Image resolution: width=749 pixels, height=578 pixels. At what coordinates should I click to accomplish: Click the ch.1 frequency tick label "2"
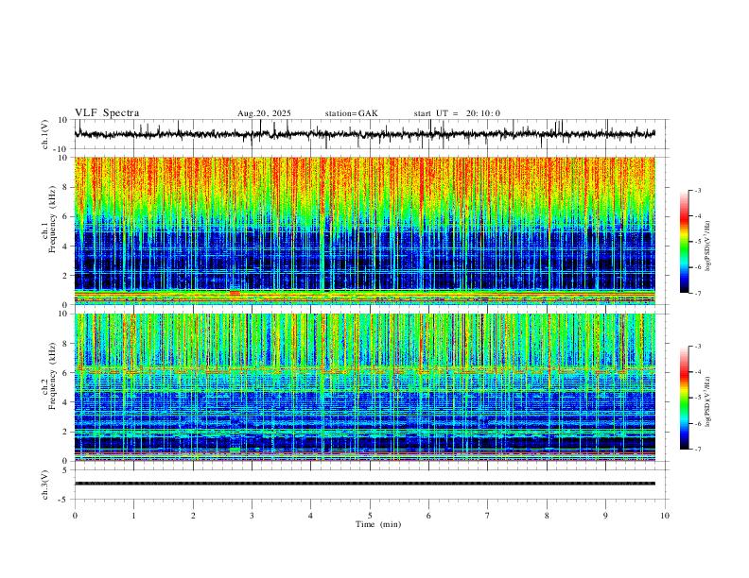(x=65, y=276)
